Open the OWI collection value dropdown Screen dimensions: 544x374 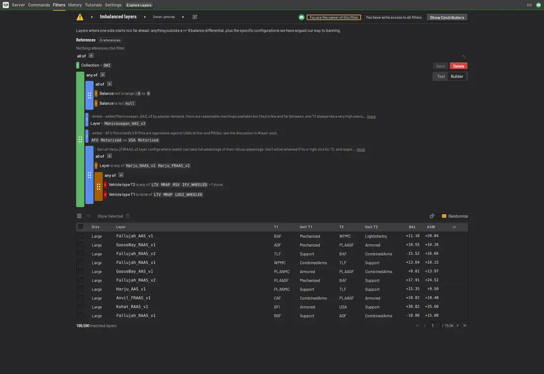point(107,65)
